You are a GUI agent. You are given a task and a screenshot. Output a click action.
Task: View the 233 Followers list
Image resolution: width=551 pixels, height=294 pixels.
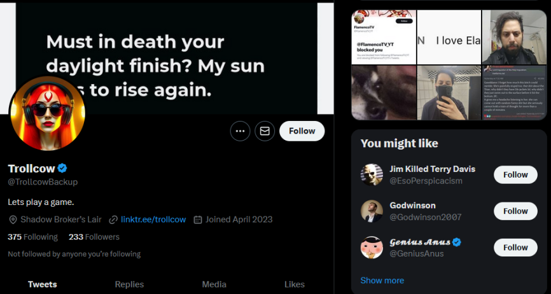click(x=94, y=237)
